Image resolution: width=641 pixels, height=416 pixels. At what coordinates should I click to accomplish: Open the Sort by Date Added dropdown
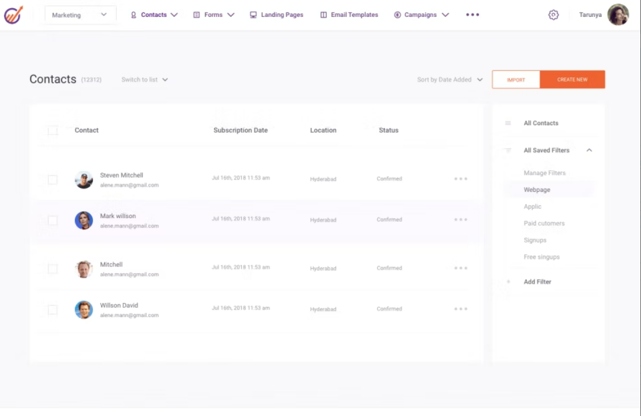click(448, 79)
